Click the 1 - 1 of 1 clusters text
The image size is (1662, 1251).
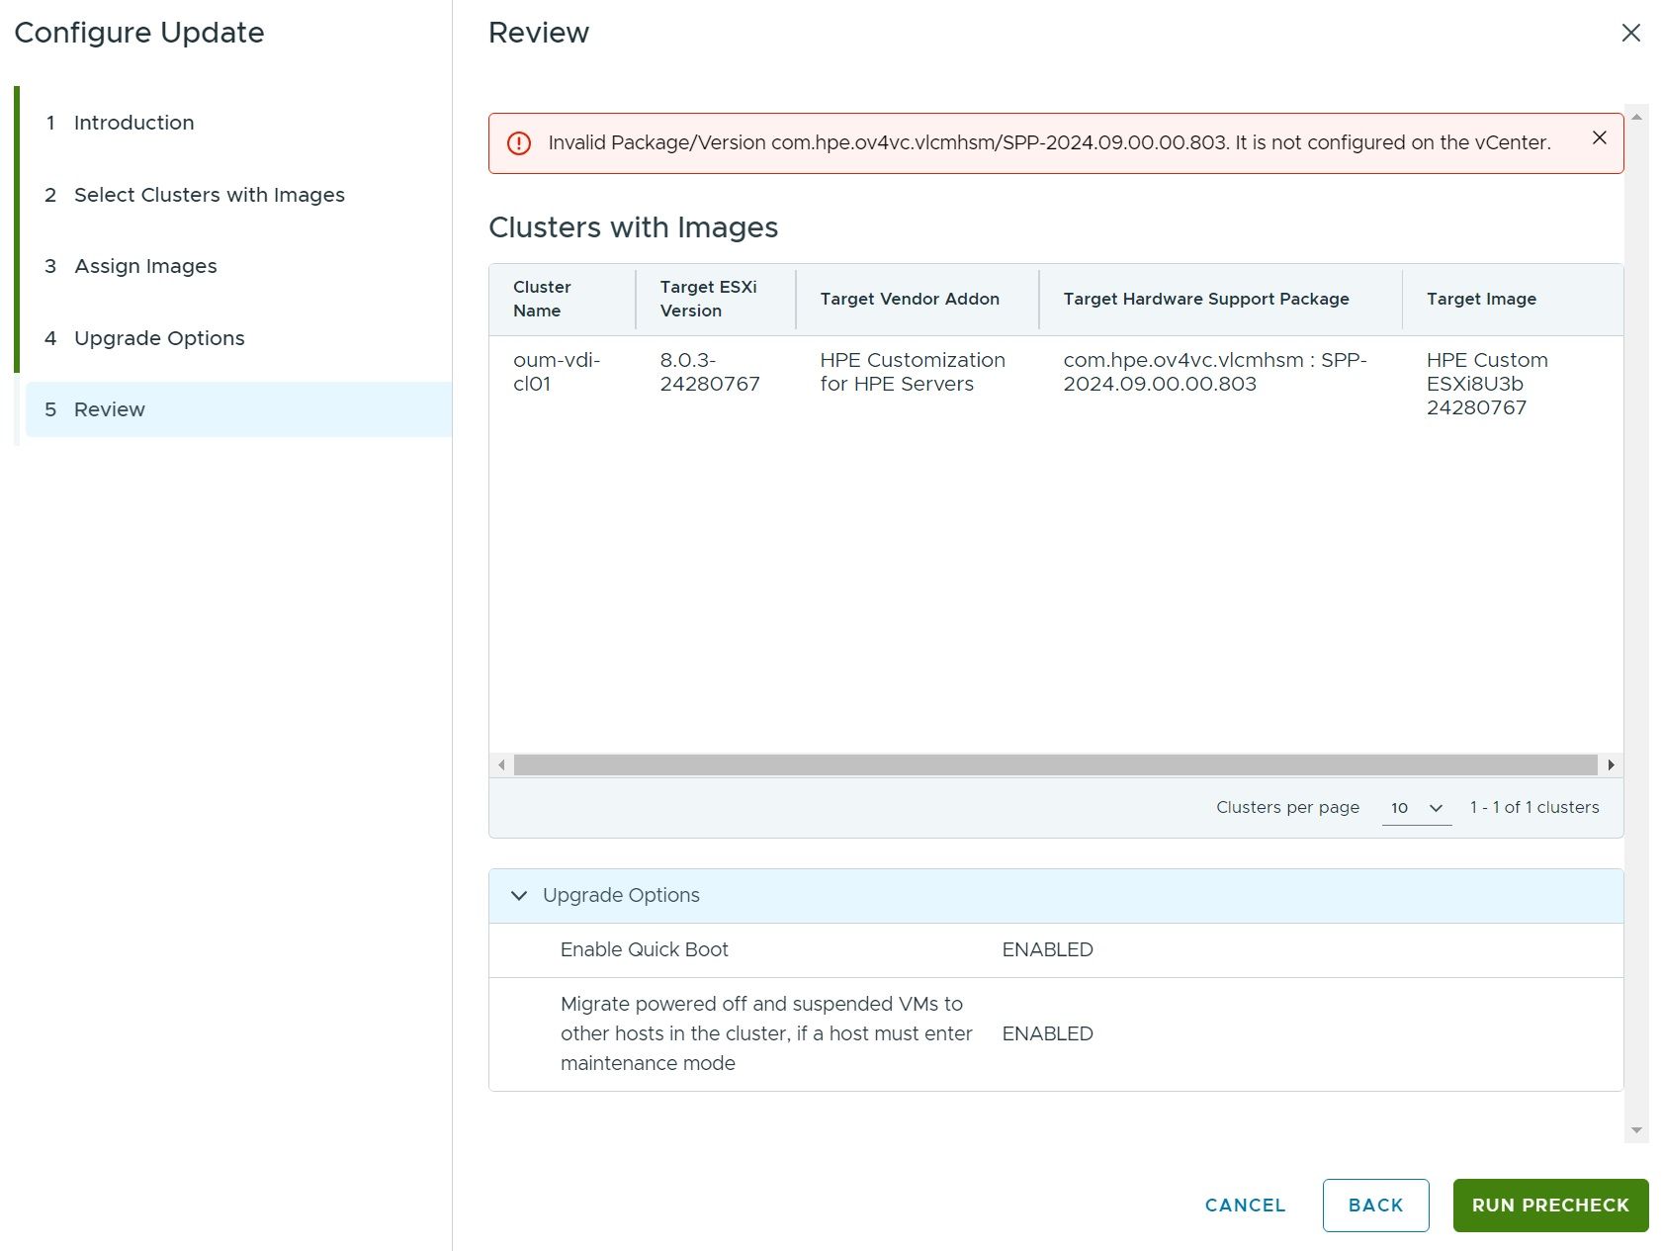[x=1534, y=808]
